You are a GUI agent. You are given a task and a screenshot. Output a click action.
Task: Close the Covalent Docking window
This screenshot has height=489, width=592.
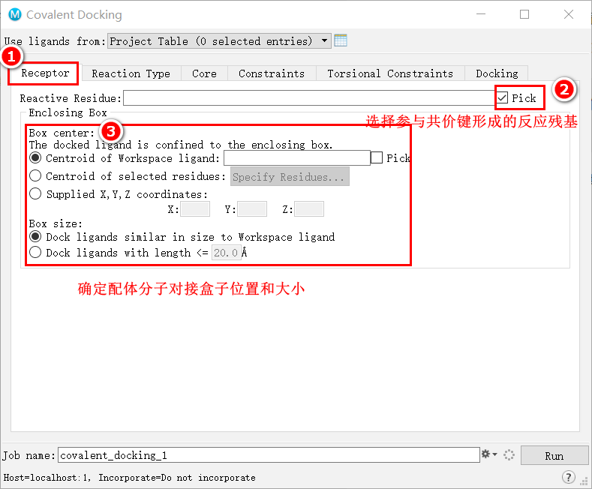(569, 14)
